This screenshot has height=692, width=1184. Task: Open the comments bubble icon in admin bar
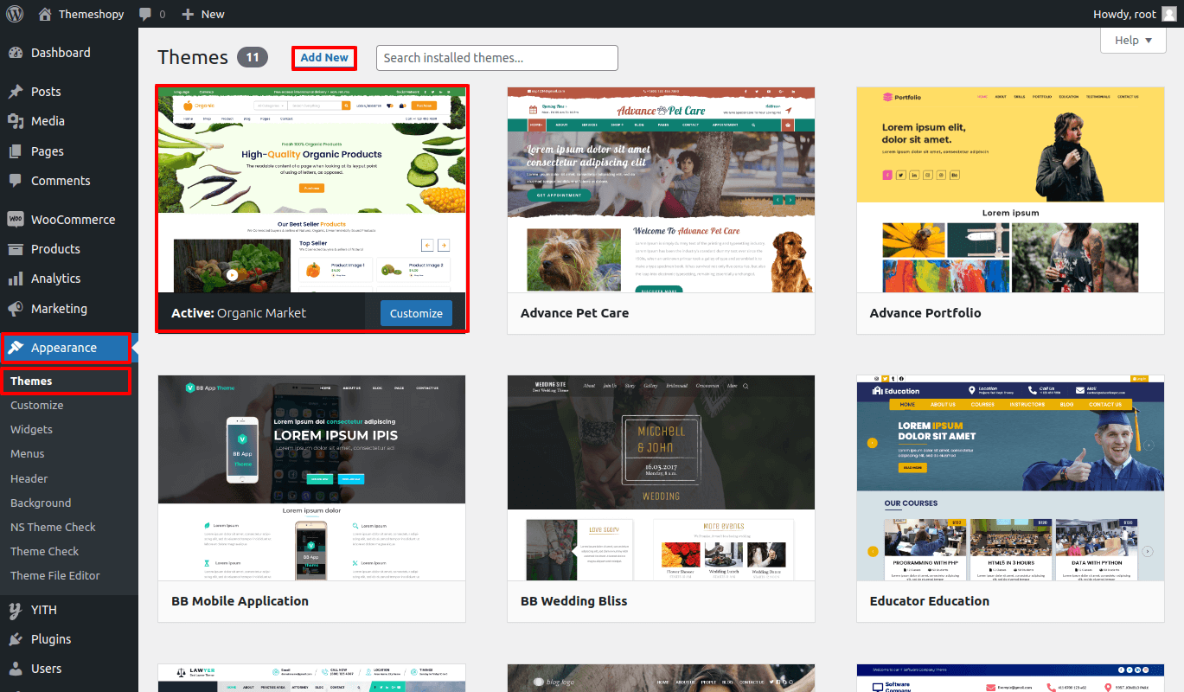pos(144,14)
